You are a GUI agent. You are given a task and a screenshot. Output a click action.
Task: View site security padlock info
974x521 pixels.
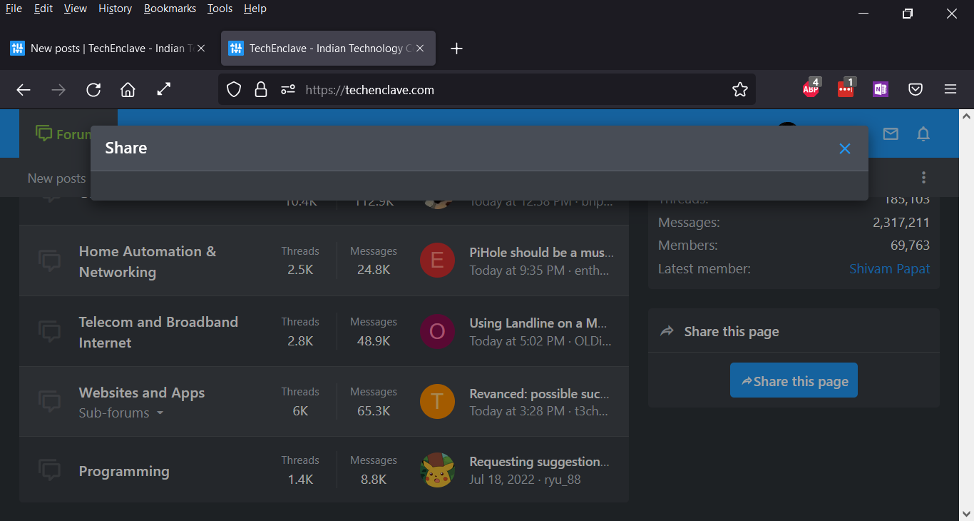click(x=261, y=89)
